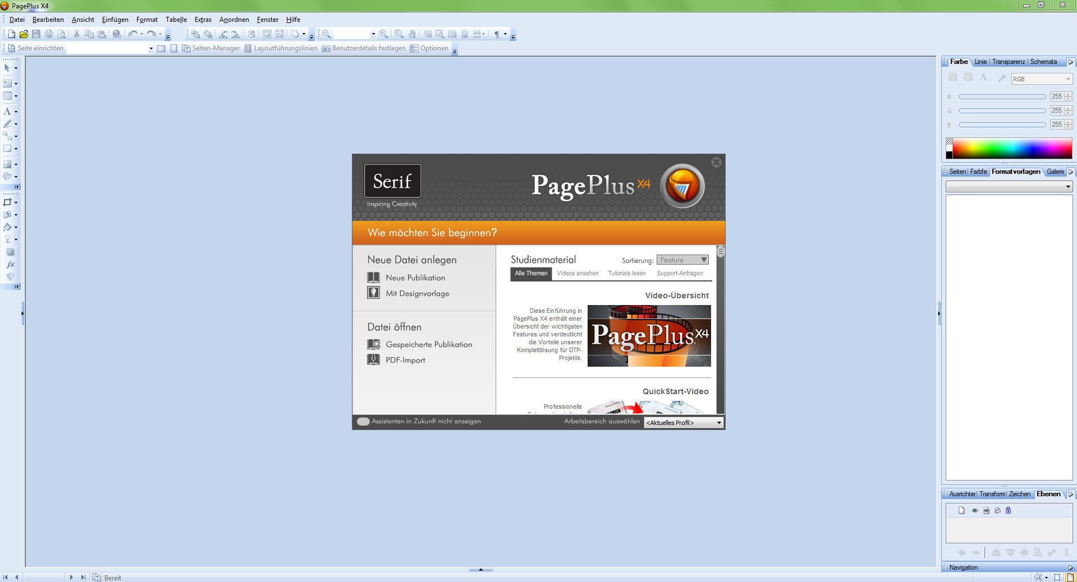Click the R color slider
This screenshot has width=1077, height=582.
coord(1002,96)
